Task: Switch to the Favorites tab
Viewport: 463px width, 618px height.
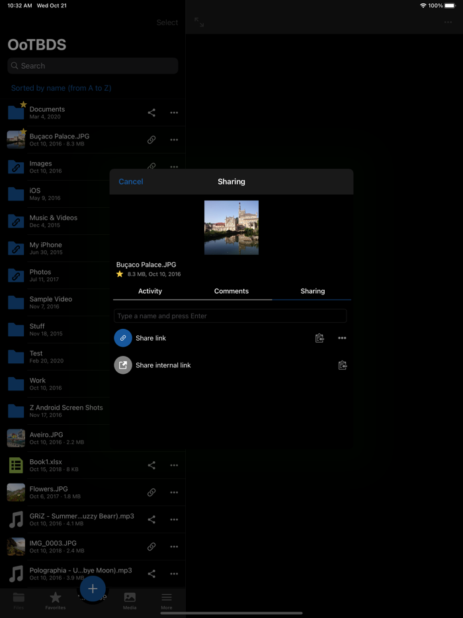Action: pos(55,601)
